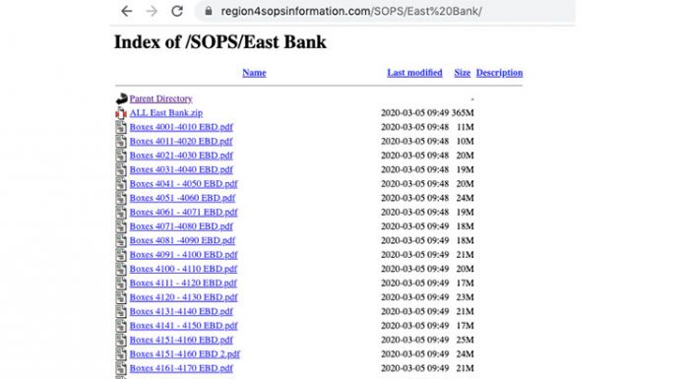Open the Boxes 4071-4080 EBD.pdf link

pos(181,226)
